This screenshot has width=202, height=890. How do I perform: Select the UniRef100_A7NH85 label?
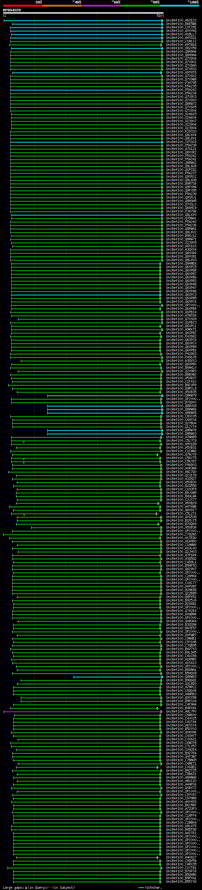point(181,437)
